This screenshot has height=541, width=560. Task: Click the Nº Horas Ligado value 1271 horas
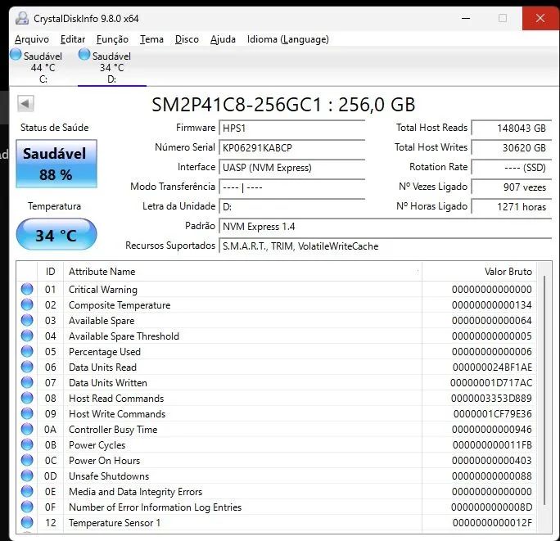(512, 207)
